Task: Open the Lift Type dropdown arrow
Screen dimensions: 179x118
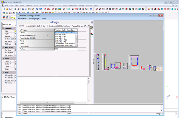Action: pyautogui.click(x=76, y=30)
